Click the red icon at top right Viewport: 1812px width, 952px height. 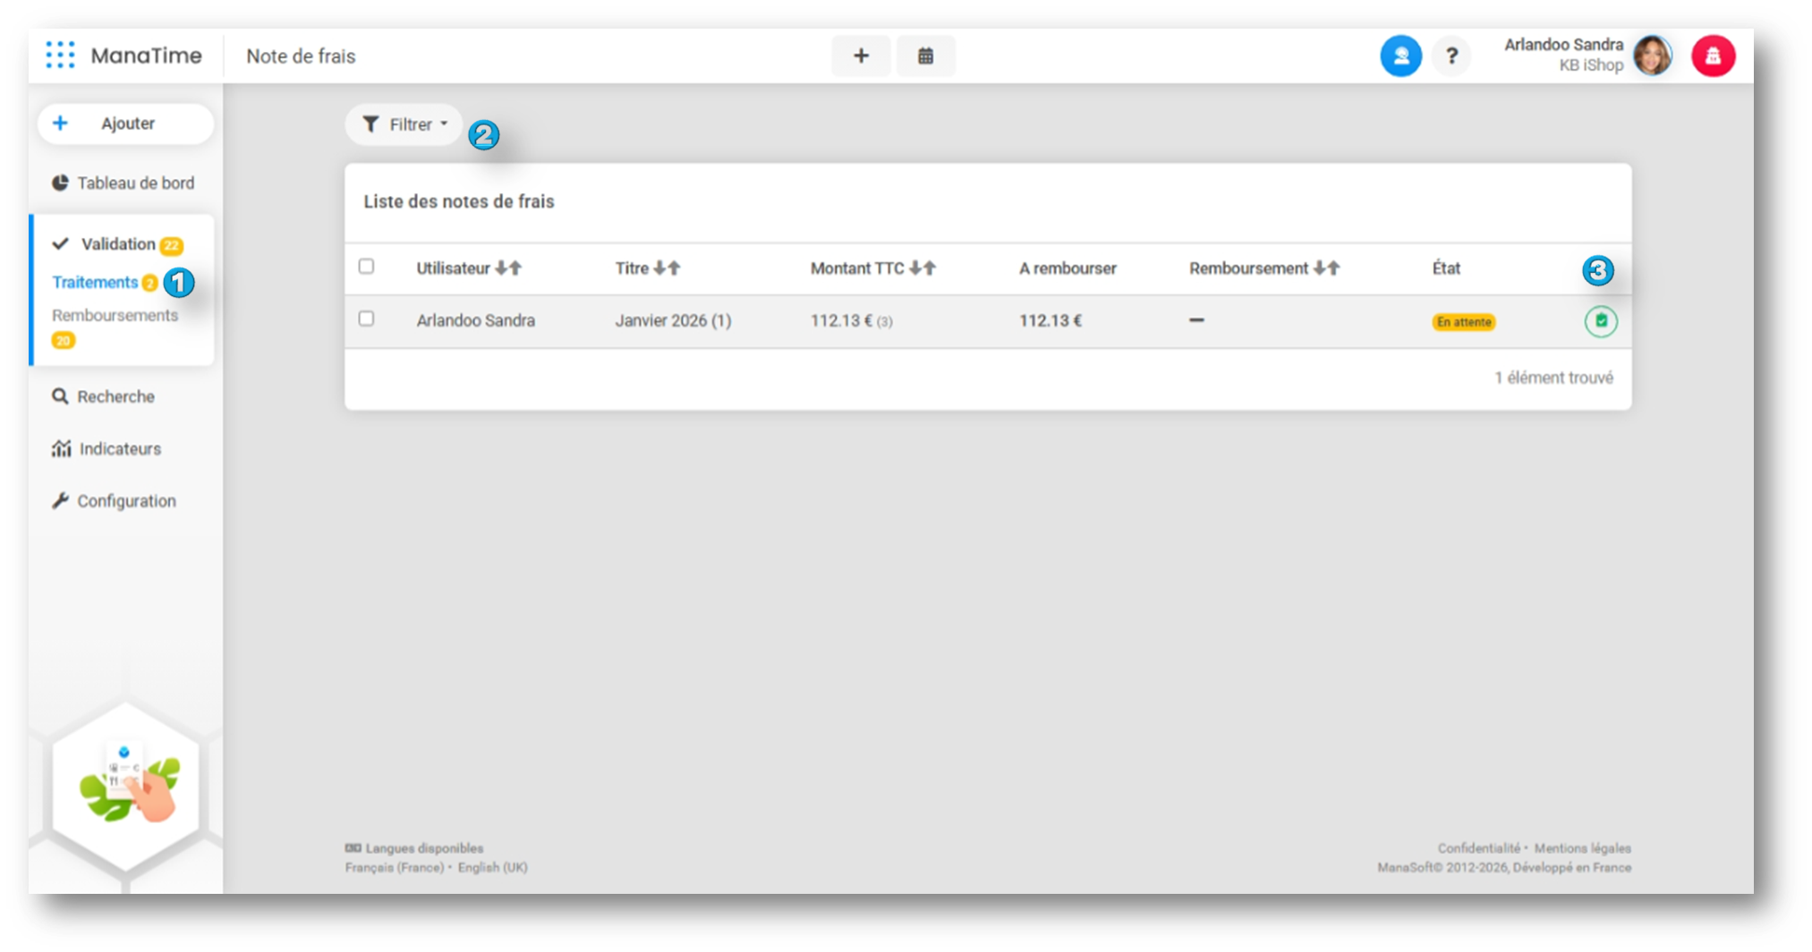[1713, 56]
